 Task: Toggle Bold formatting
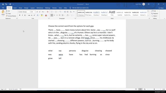pos(20,15)
